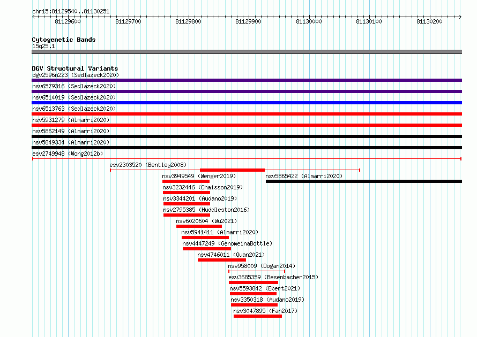This screenshot has height=337, width=477.
Task: Click the nsv958009 (Dogan2014) label
Action: click(x=262, y=266)
